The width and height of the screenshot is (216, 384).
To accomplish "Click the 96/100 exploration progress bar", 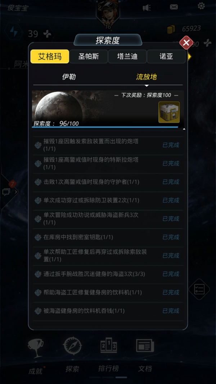I will (105, 127).
